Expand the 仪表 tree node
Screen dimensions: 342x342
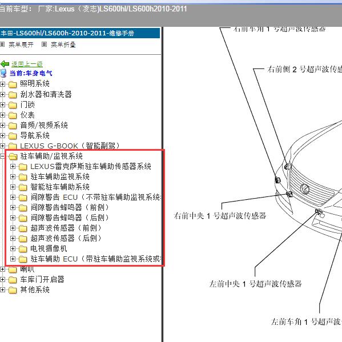pyautogui.click(x=2, y=115)
